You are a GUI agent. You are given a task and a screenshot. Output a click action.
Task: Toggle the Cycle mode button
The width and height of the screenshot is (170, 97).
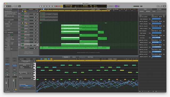click(61, 6)
